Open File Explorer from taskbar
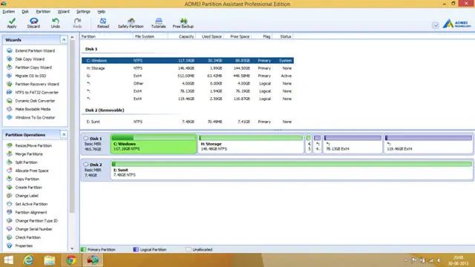This screenshot has height=267, width=475. (x=50, y=260)
